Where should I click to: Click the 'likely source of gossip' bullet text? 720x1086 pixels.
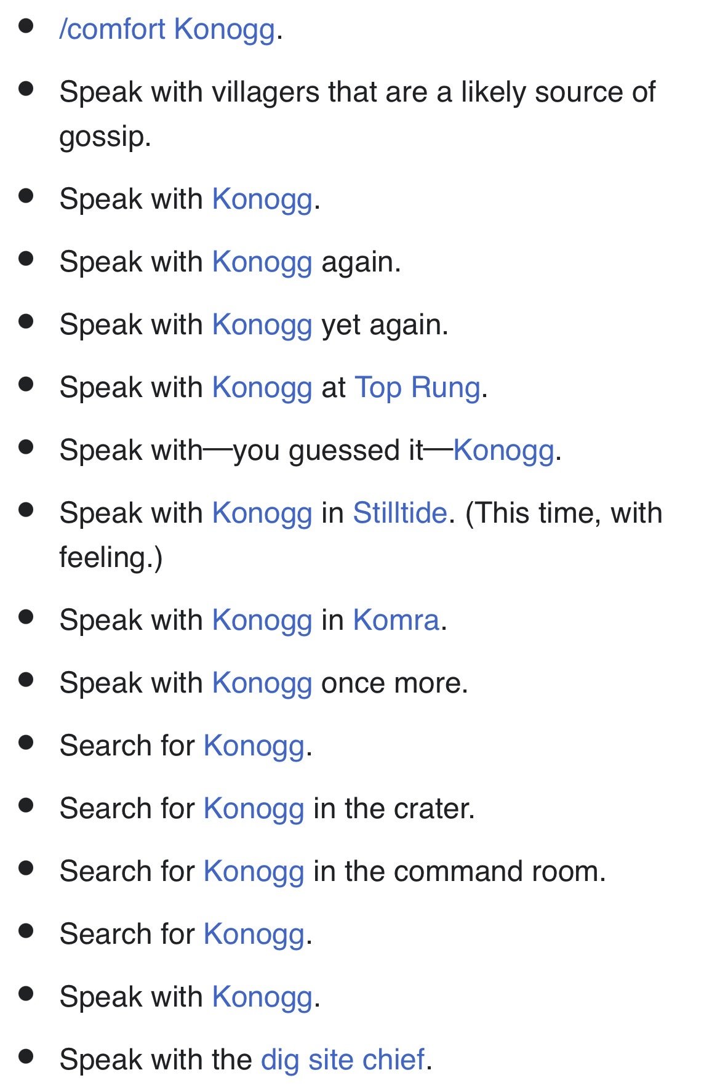pos(357,92)
